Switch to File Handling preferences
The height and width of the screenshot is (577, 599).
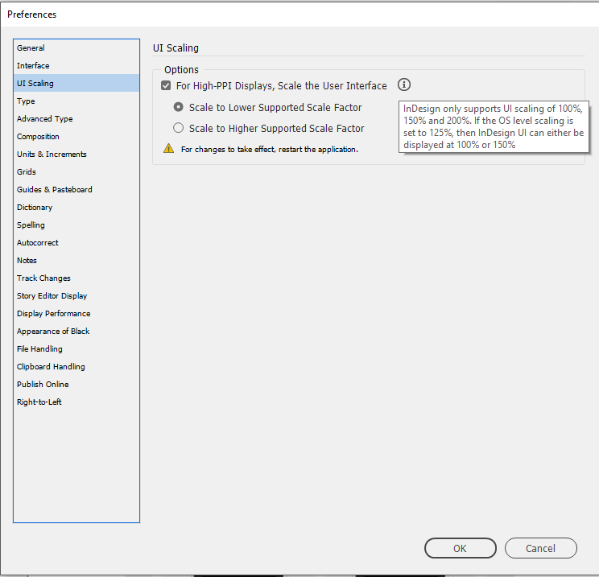[76, 348]
